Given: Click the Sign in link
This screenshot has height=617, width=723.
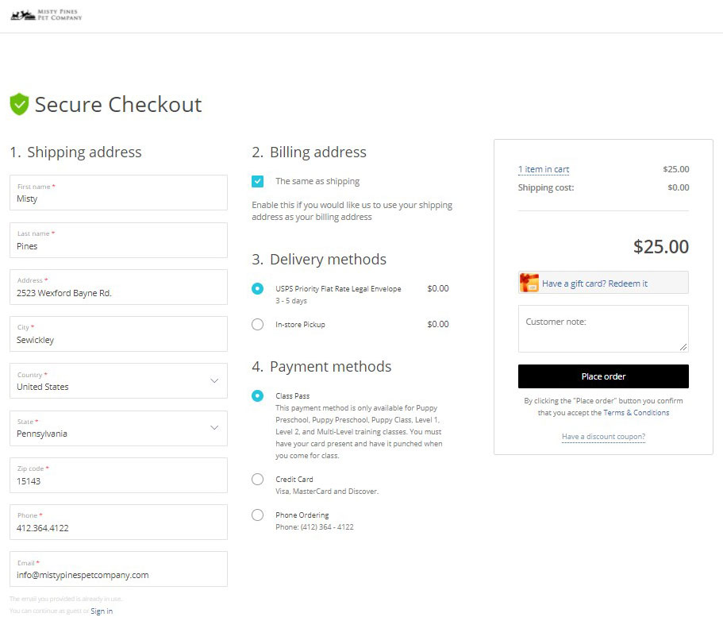Looking at the screenshot, I should [x=102, y=611].
